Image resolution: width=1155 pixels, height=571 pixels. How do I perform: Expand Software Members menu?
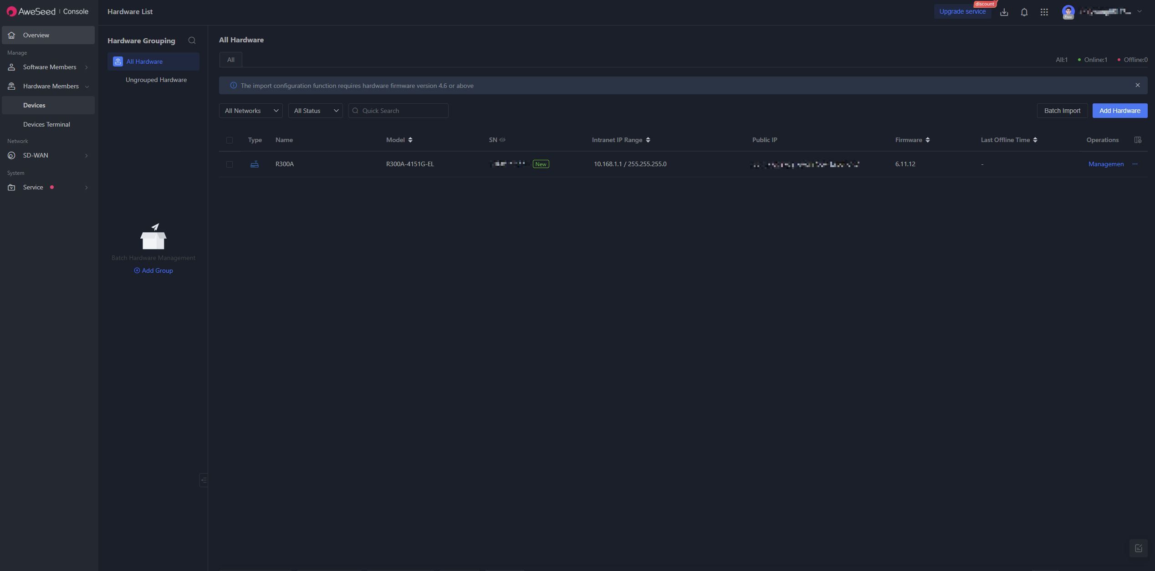(x=48, y=67)
